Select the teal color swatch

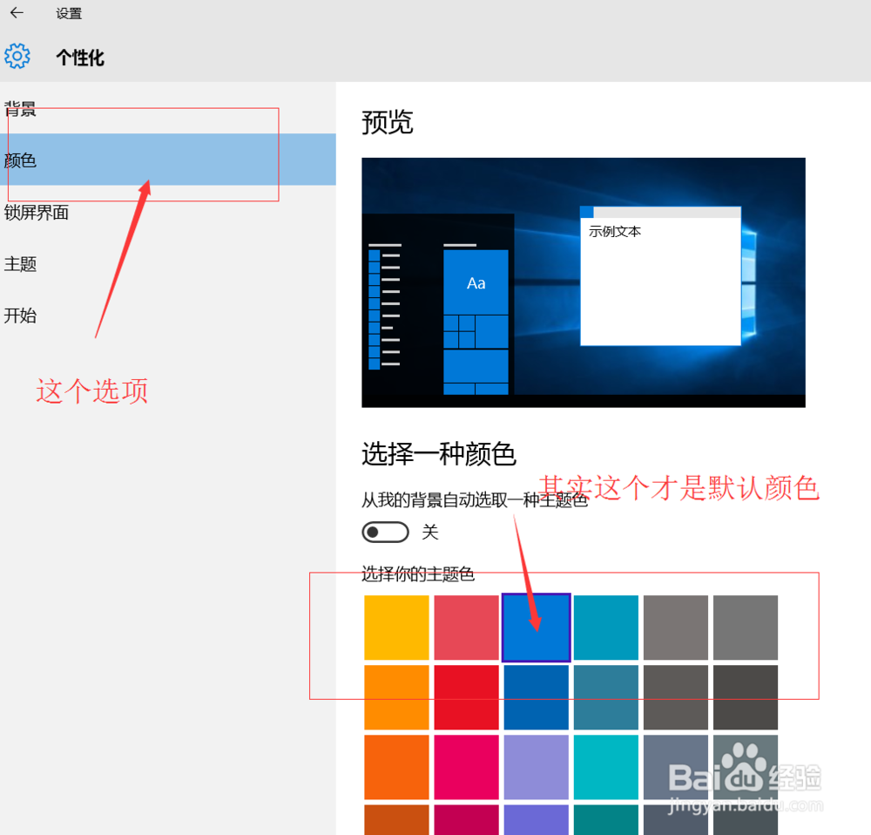tap(605, 627)
